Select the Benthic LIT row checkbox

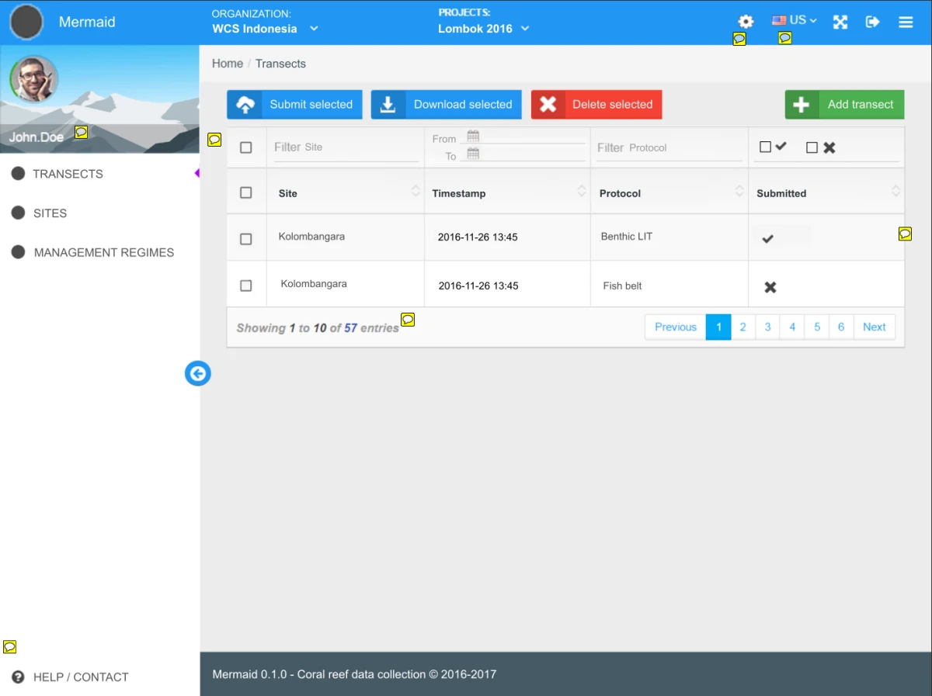[x=246, y=239]
